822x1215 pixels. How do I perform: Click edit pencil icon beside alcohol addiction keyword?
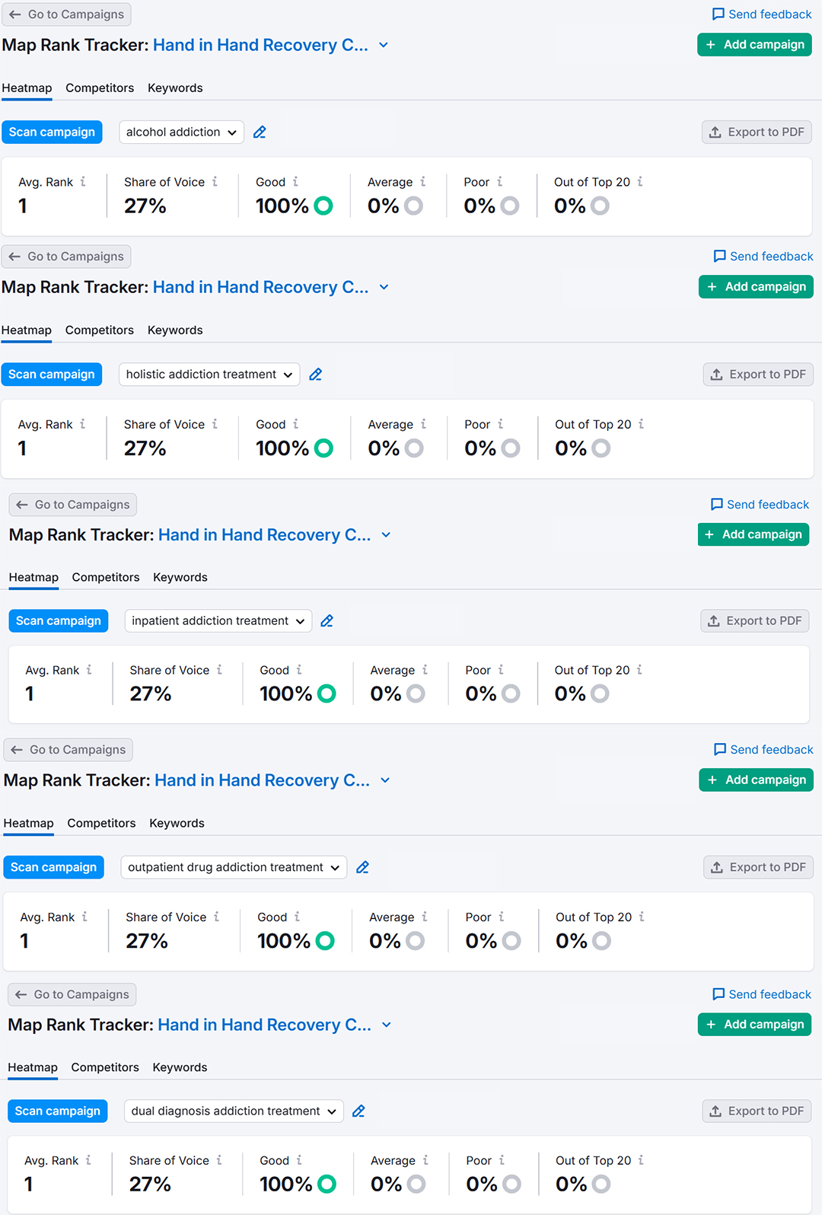[x=260, y=132]
